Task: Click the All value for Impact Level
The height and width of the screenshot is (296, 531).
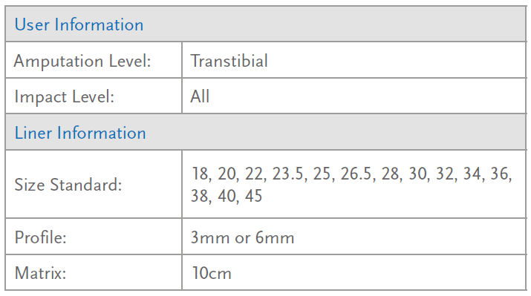Action: [x=200, y=96]
